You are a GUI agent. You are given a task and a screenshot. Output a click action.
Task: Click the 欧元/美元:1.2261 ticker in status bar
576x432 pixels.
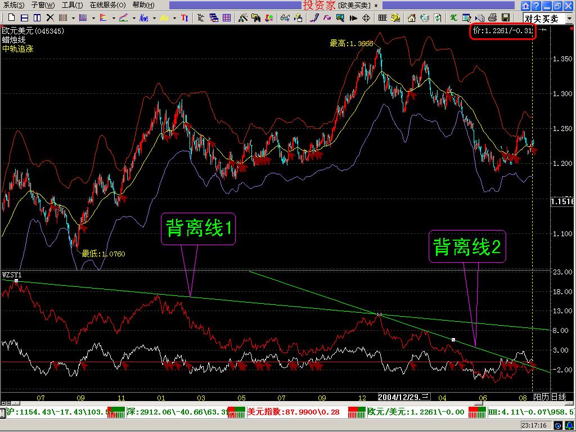tap(416, 412)
